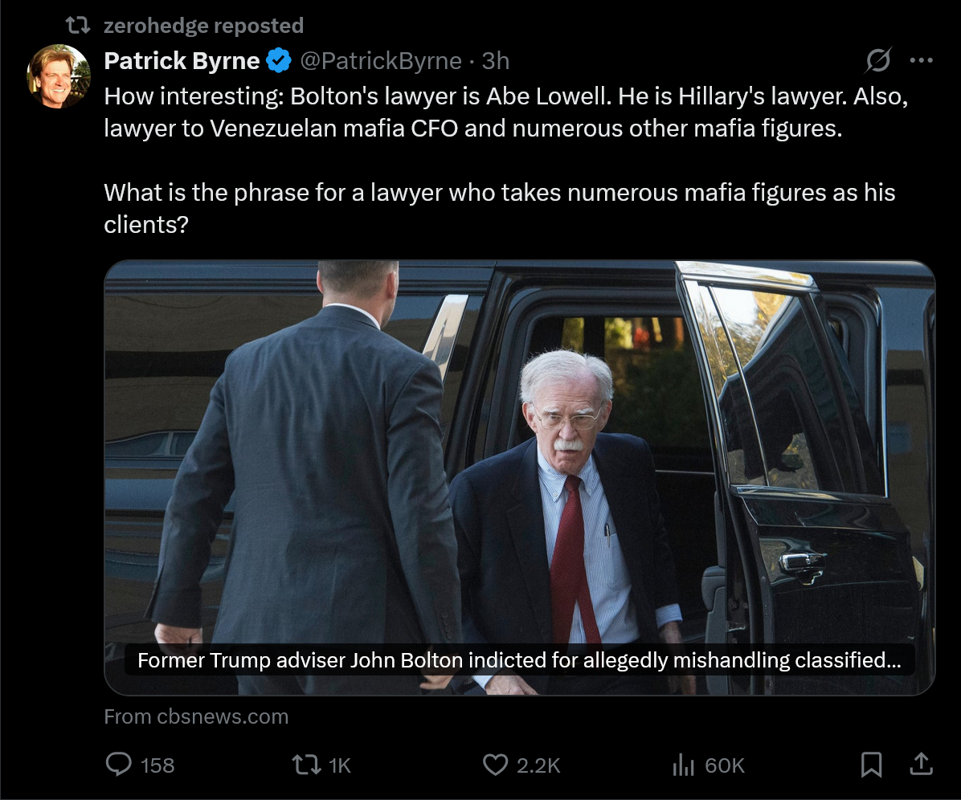Click the "Former Trump adviser John Bolton" headline
961x800 pixels.
(518, 660)
